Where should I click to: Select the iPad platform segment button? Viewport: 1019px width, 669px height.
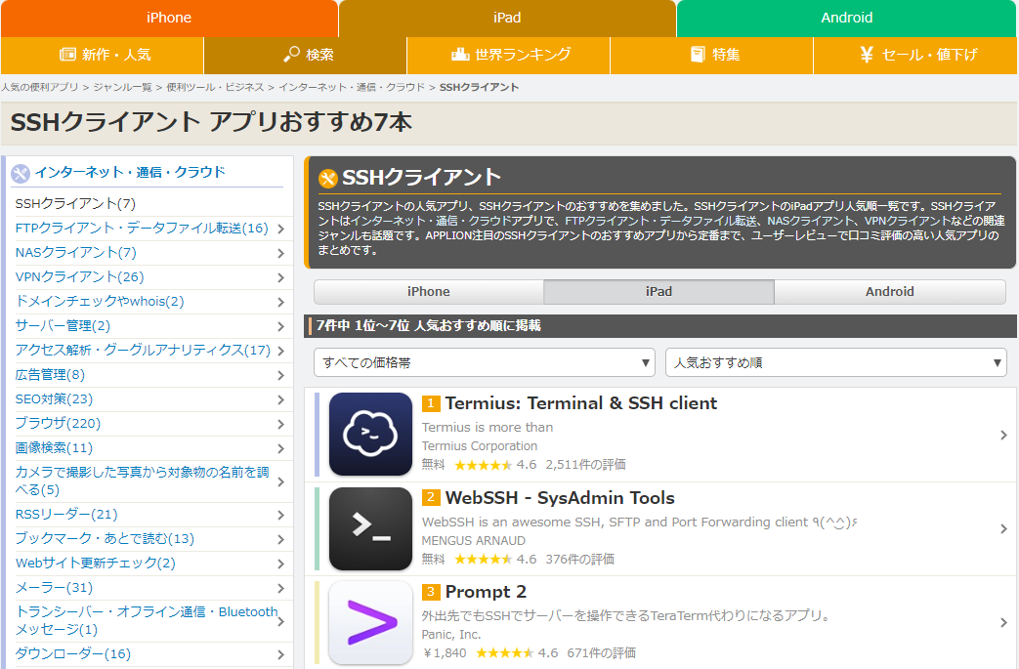tap(658, 291)
